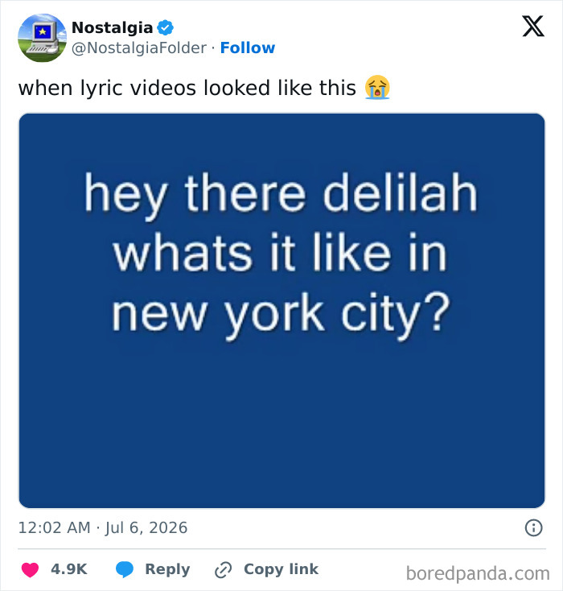Follow the NostalgiaFolder account

click(x=248, y=48)
